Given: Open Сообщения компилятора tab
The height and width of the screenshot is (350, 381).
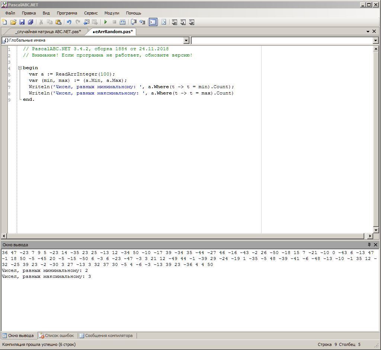Looking at the screenshot, I should pyautogui.click(x=106, y=335).
